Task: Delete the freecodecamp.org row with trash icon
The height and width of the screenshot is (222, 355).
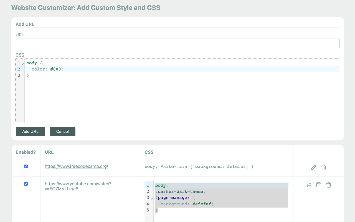Action: tap(323, 167)
